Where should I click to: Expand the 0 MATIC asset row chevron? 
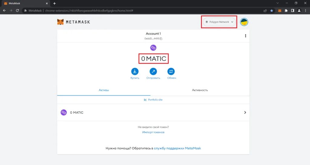[245, 112]
